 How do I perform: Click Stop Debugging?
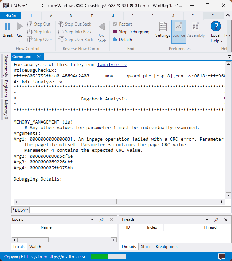(131, 32)
